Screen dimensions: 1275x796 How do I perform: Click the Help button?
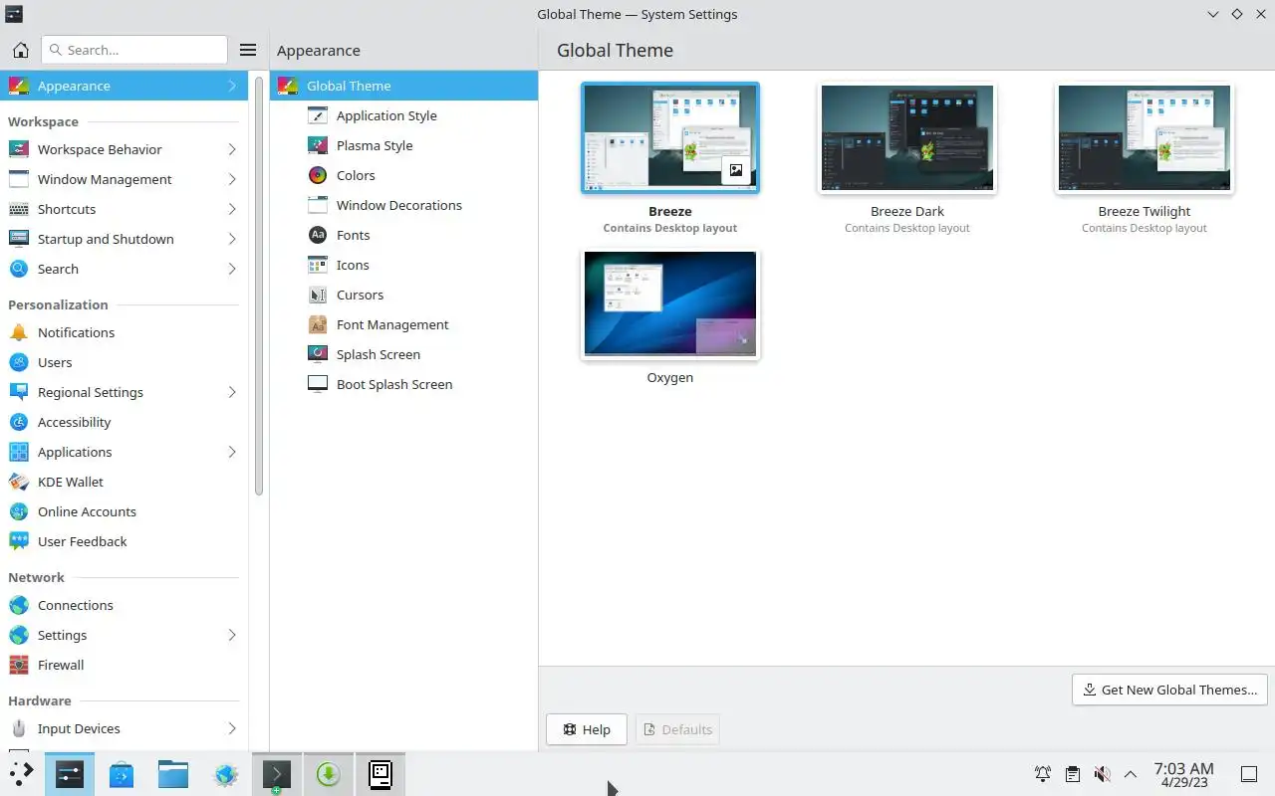point(586,729)
